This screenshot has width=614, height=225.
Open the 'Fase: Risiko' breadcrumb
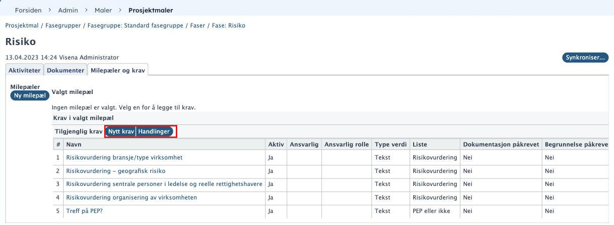[x=229, y=25]
